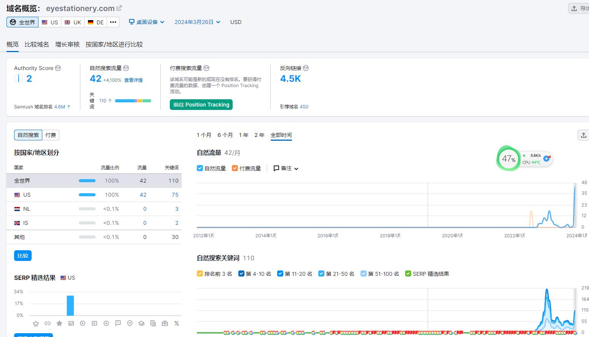The height and width of the screenshot is (337, 589).
Task: Click the 47% circular CPU widget
Action: (508, 159)
